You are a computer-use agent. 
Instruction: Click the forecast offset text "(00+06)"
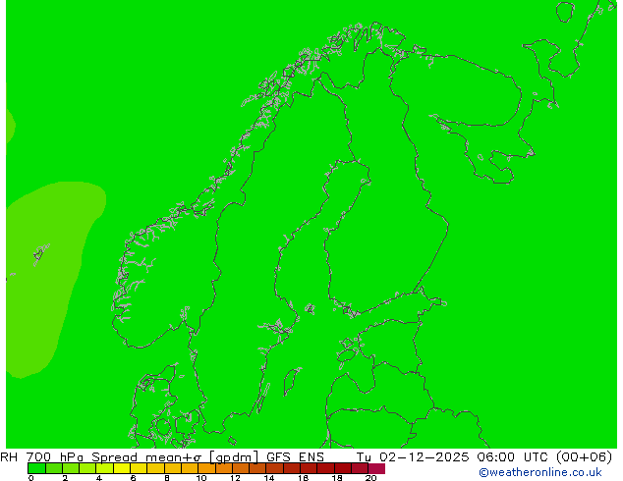pos(584,457)
